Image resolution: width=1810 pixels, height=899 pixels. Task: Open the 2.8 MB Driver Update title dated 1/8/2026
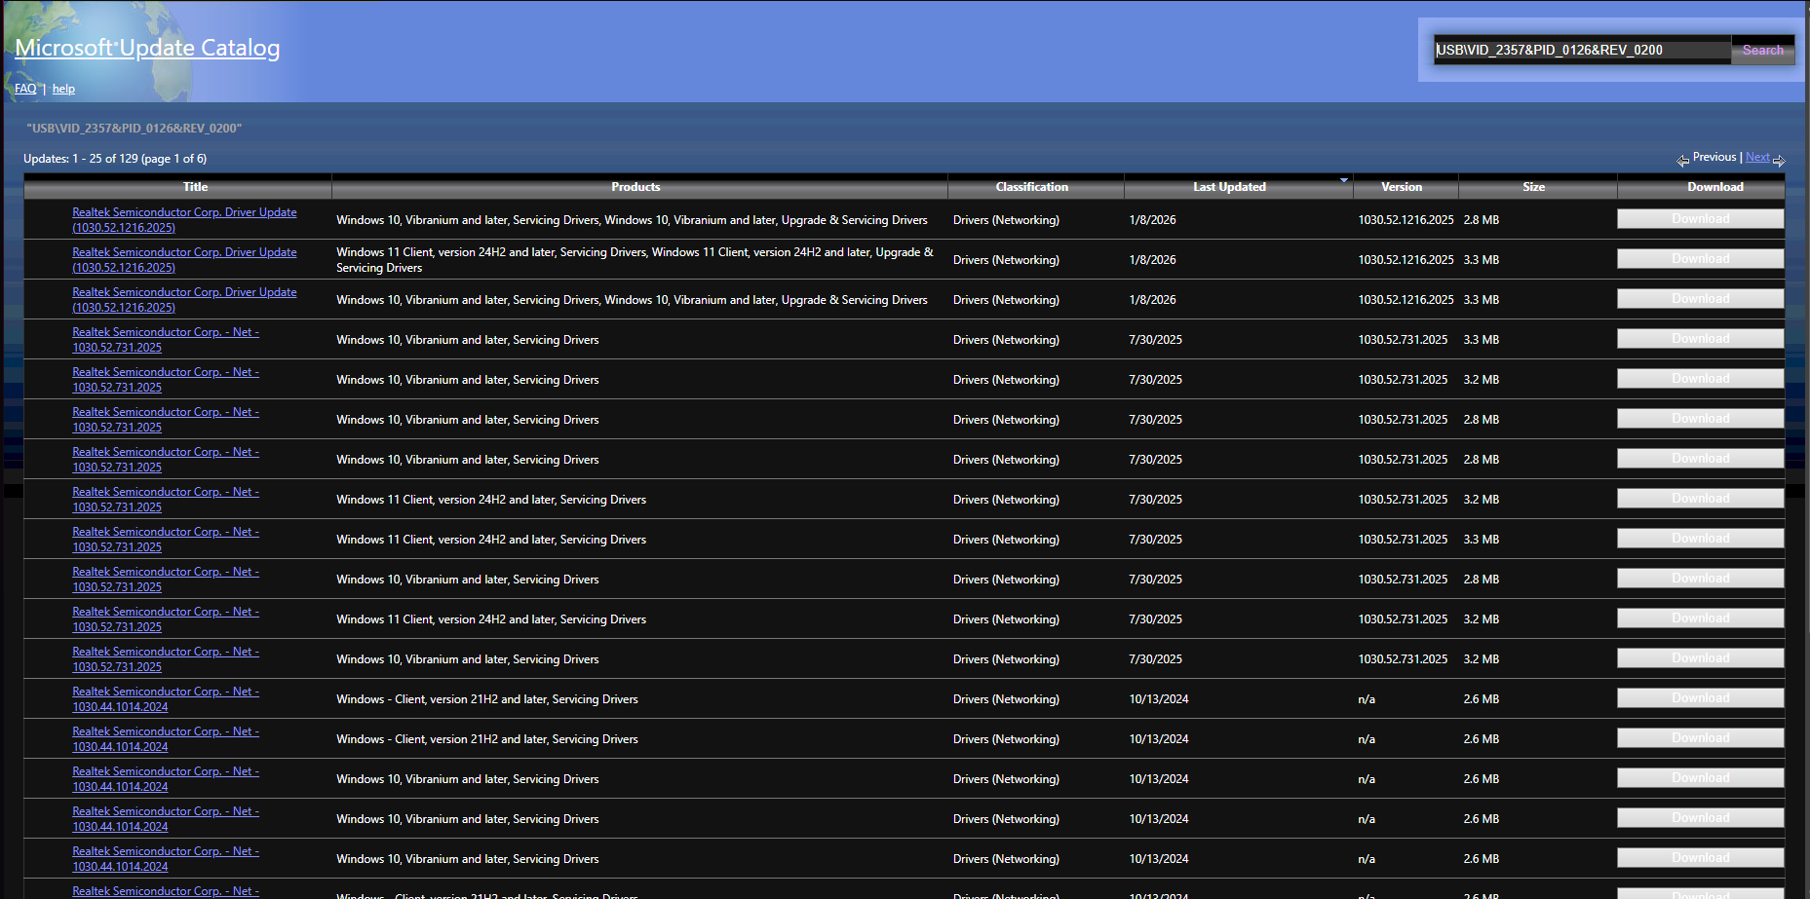[x=184, y=220]
